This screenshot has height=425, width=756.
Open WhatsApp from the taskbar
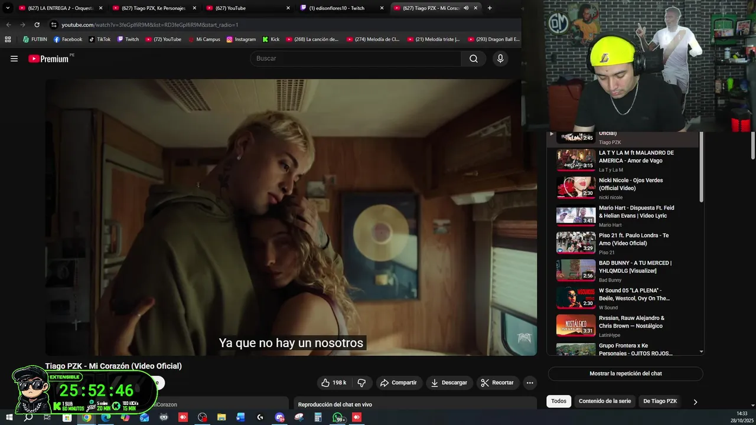(x=338, y=417)
